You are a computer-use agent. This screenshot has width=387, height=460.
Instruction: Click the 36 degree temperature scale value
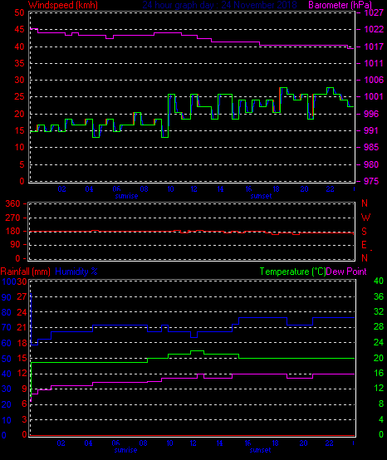379,296
